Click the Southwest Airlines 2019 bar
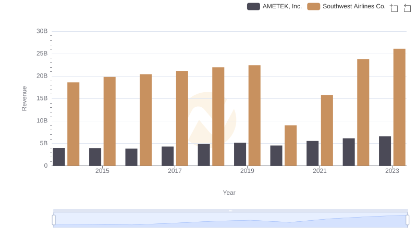This screenshot has height=240, width=417. tap(254, 116)
